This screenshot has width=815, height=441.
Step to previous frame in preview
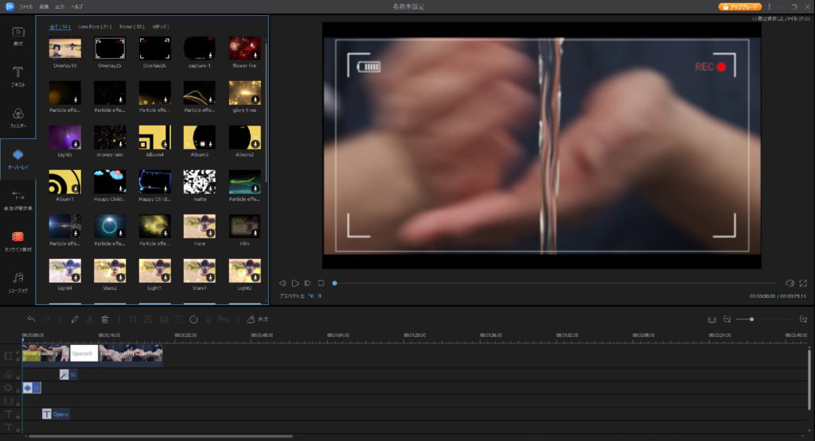click(283, 284)
